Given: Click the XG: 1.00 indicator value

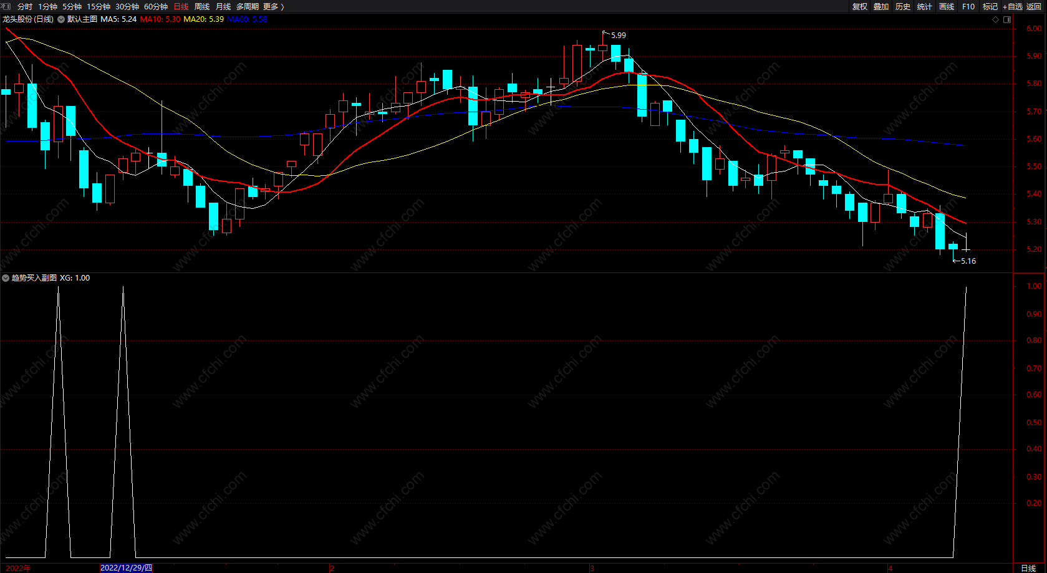Looking at the screenshot, I should pos(75,278).
